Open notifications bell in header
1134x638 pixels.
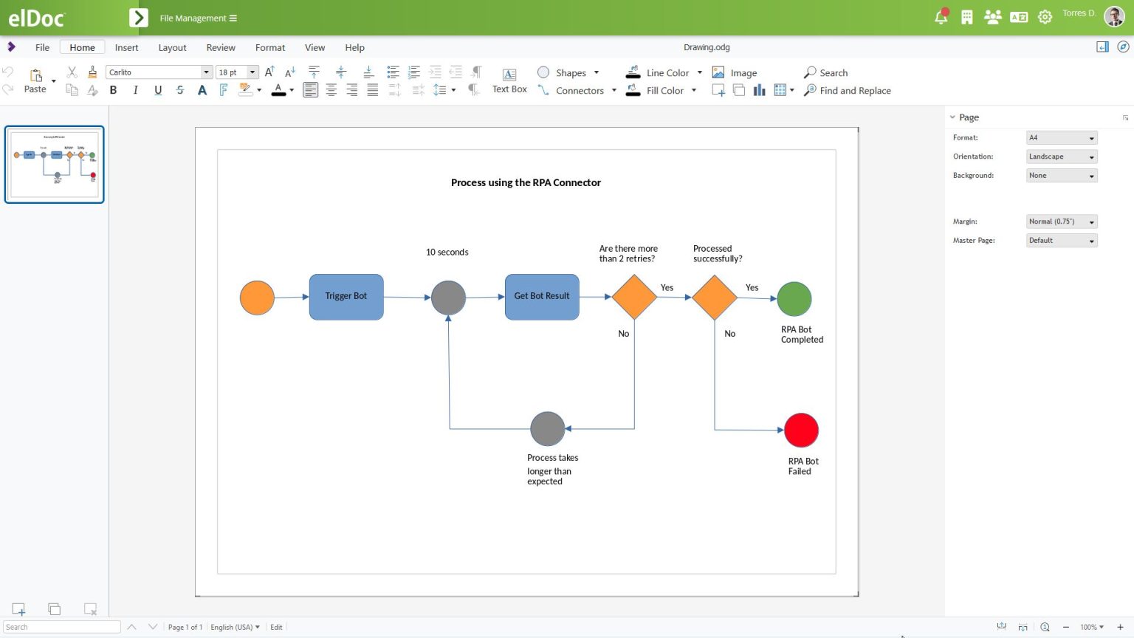pyautogui.click(x=941, y=17)
